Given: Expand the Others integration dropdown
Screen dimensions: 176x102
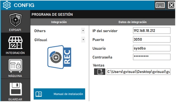Looking at the screenshot, I should (x=83, y=31).
